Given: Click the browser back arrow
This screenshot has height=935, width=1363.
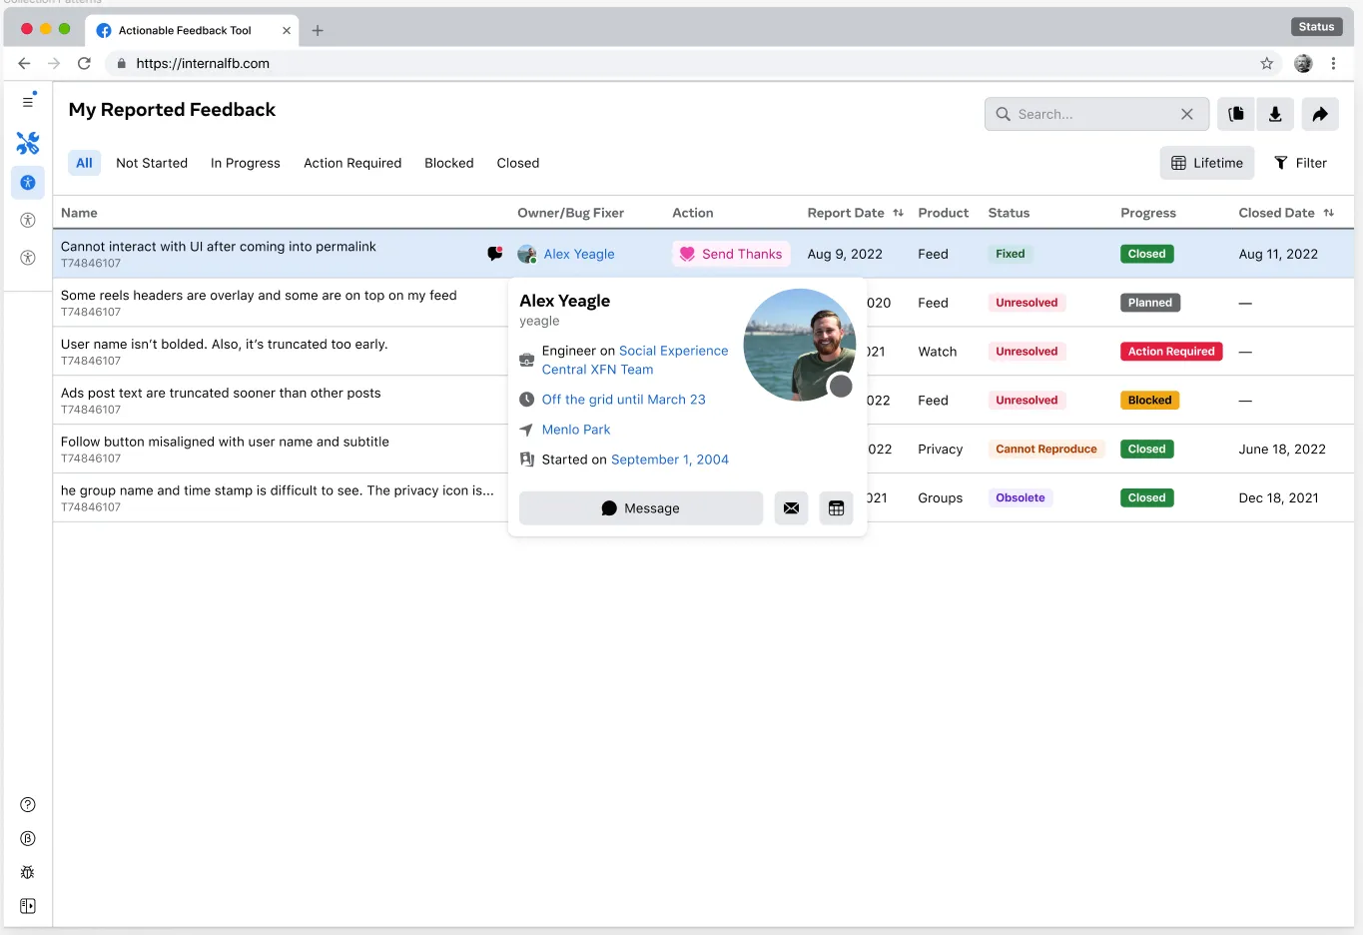Looking at the screenshot, I should tap(24, 63).
